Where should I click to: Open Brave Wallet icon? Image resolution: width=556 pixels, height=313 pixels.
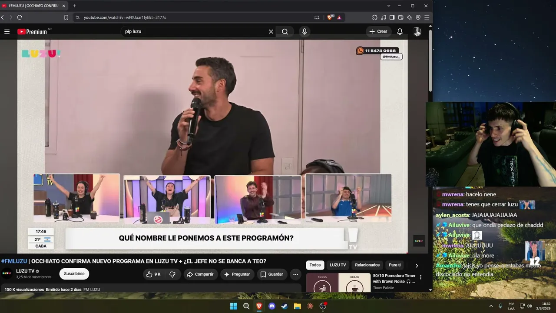point(400,17)
